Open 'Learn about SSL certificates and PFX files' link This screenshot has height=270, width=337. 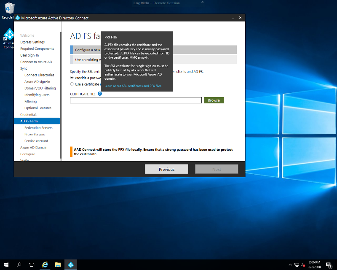click(x=133, y=86)
